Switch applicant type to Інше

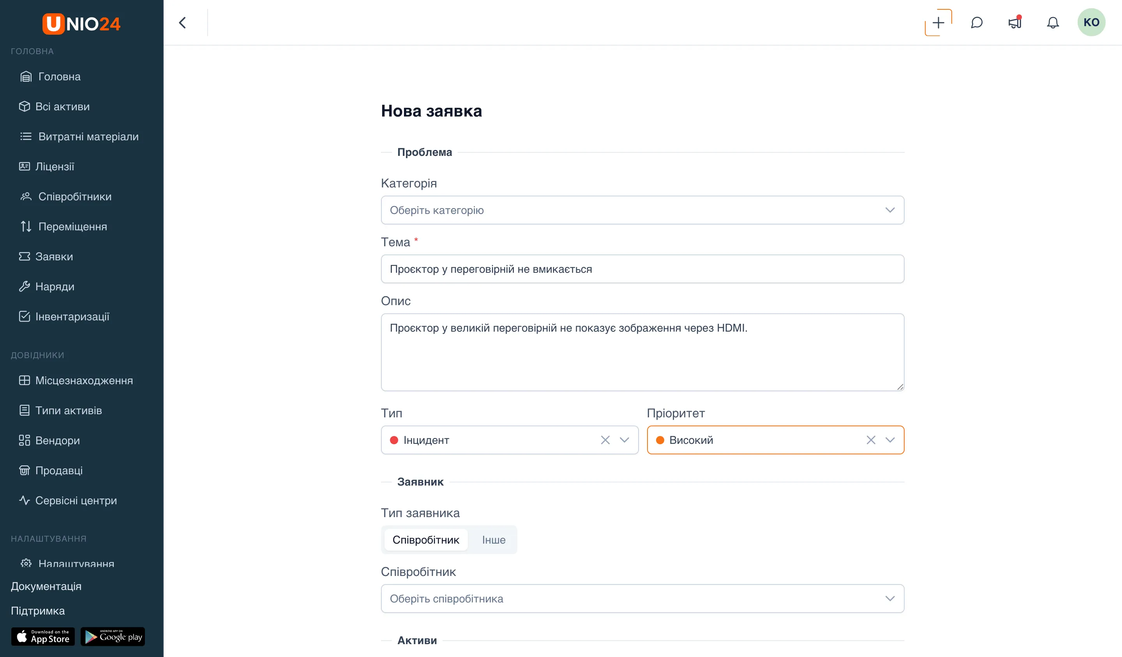pos(494,540)
